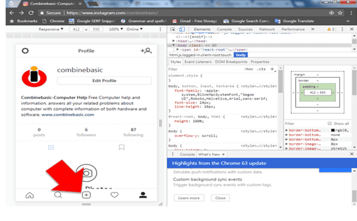Show saved posts bookmark icon
This screenshot has height=221, width=357.
[x=122, y=147]
